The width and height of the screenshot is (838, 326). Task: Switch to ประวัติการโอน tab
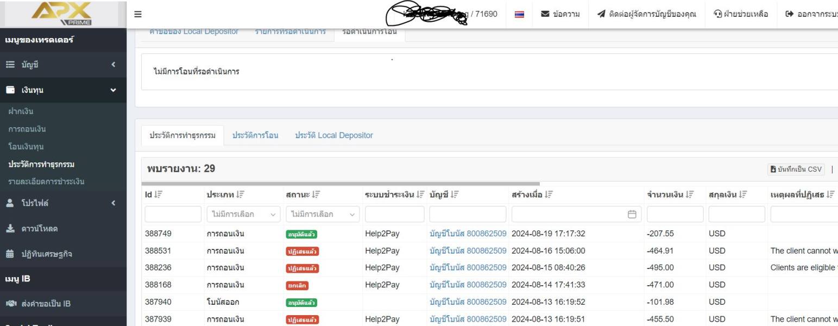255,136
